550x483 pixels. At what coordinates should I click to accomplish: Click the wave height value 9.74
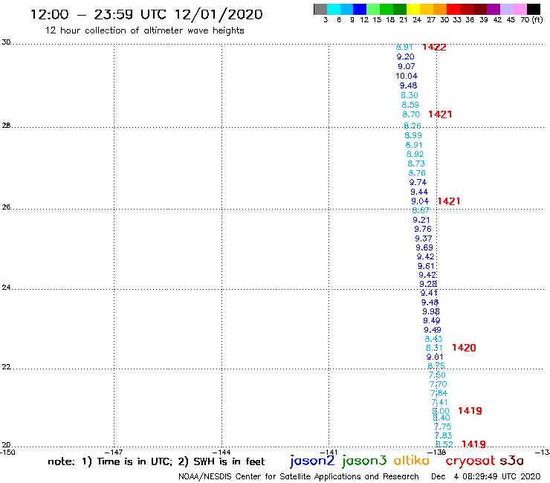418,182
